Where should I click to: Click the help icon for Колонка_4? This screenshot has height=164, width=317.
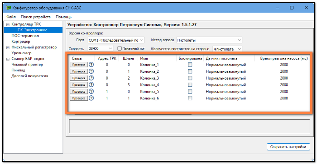coord(91,84)
